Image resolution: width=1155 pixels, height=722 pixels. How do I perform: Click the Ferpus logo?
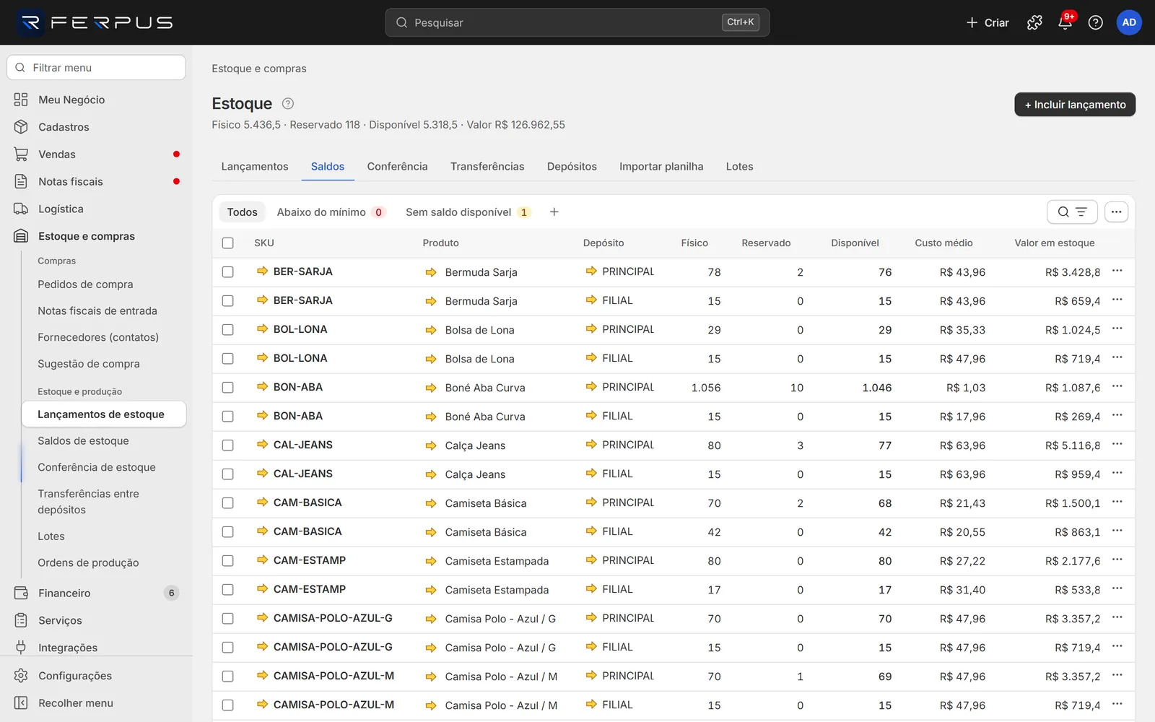click(x=95, y=22)
